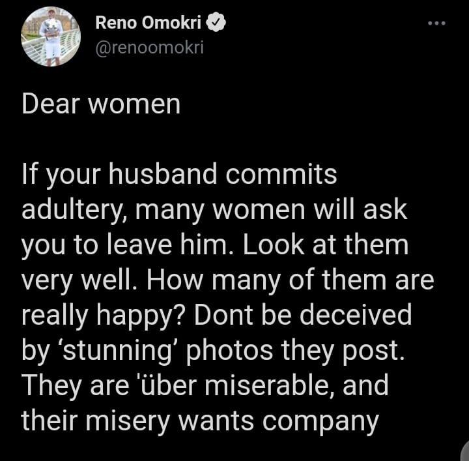Open the @renoomokri handle link
469x461 pixels.
pyautogui.click(x=150, y=48)
